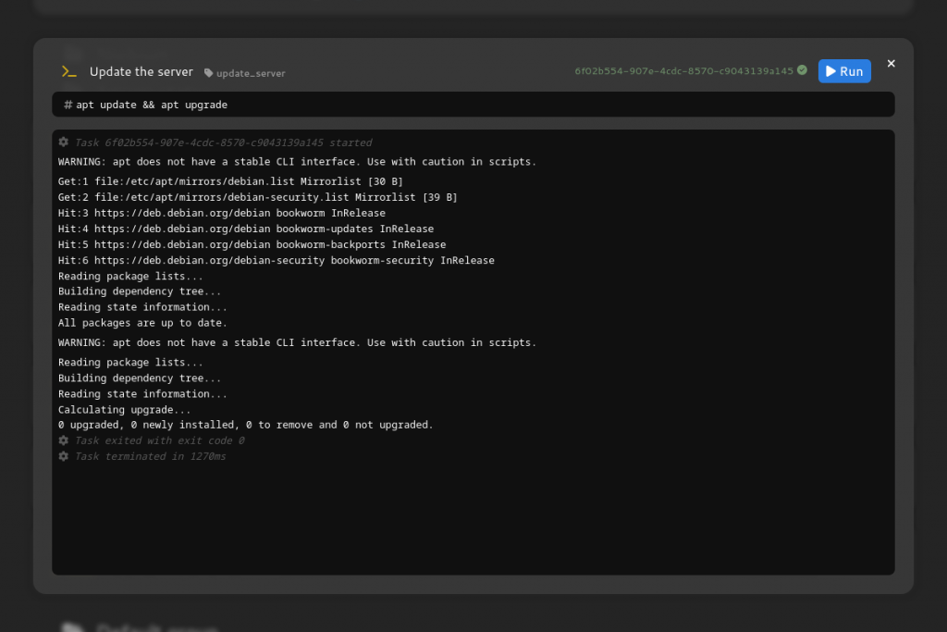The width and height of the screenshot is (947, 632).
Task: Click the hash symbol before the apt command
Action: coord(68,105)
